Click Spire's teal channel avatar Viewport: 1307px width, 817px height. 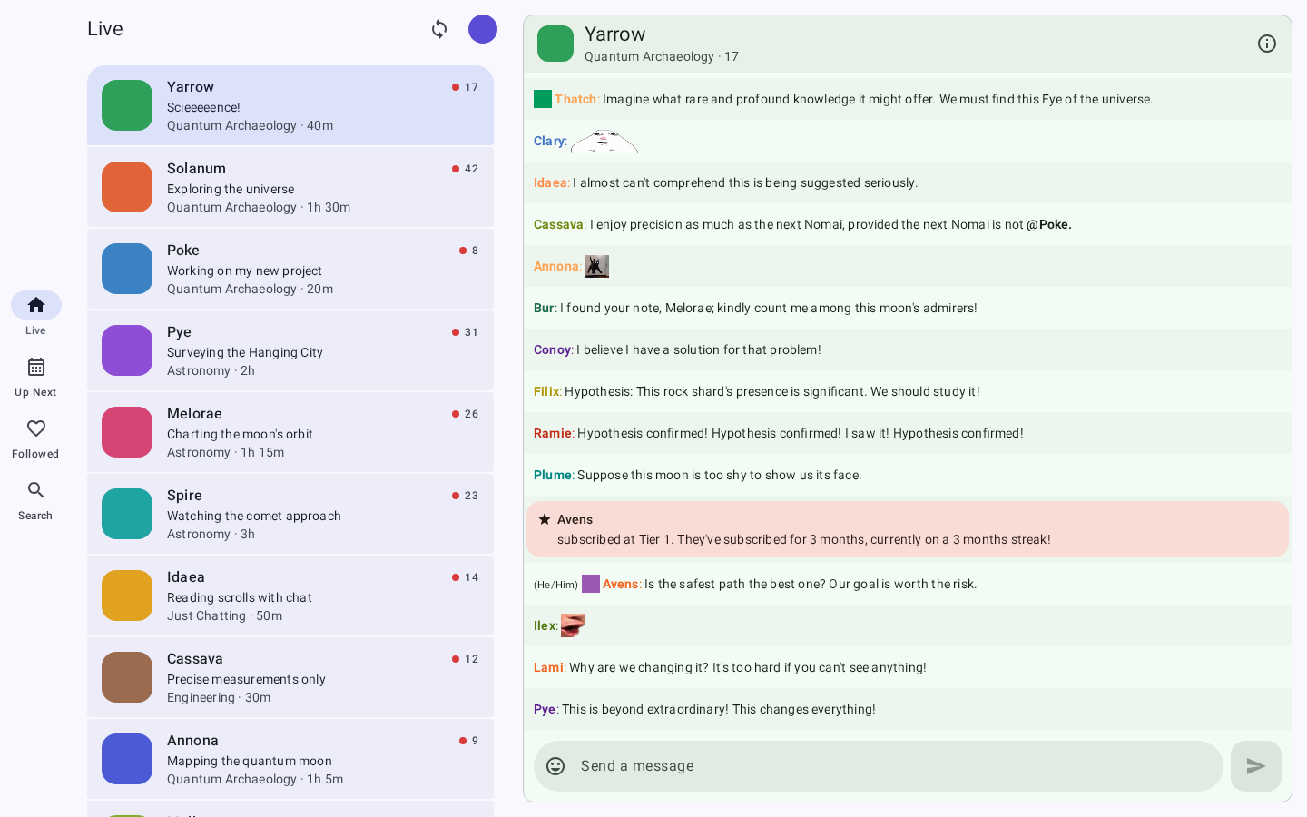[x=127, y=514]
